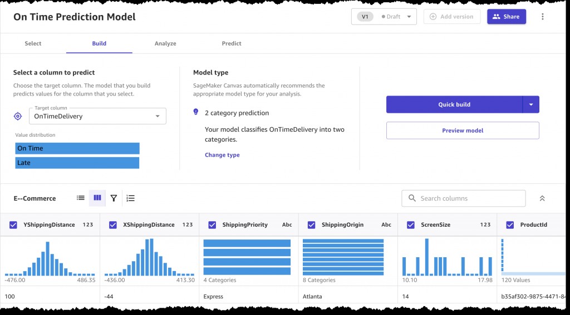Click the target column crosshair icon

pos(18,116)
